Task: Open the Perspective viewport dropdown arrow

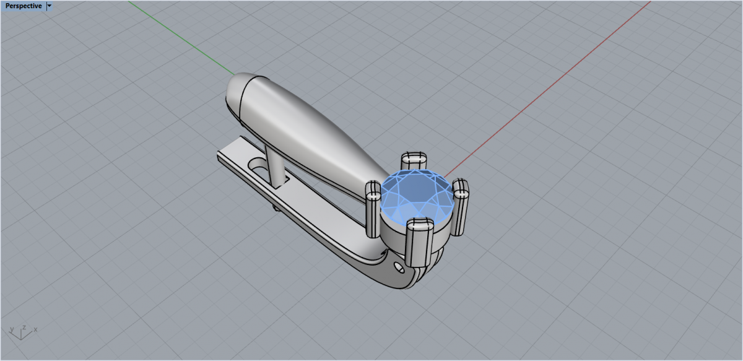Action: (x=50, y=6)
